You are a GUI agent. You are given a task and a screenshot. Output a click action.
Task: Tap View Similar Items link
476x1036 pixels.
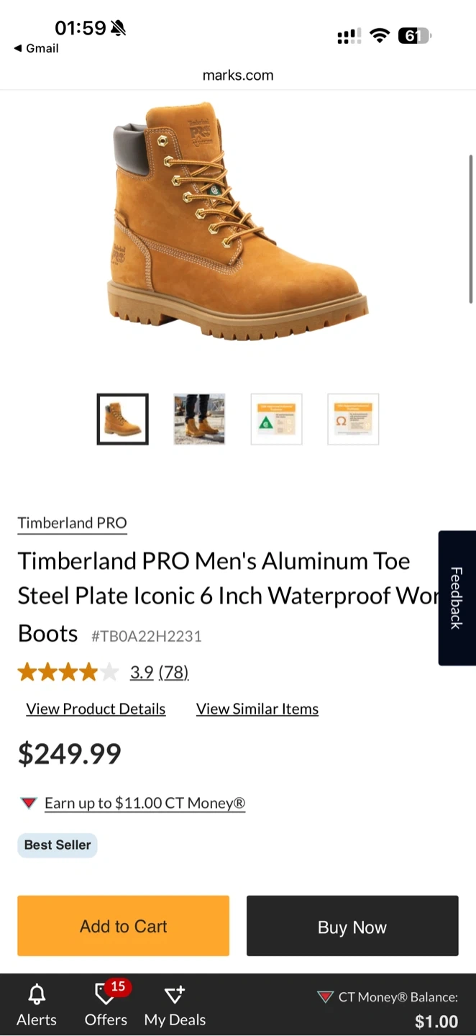tap(257, 709)
